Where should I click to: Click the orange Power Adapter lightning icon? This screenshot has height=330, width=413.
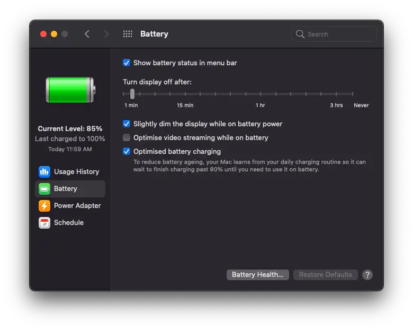[x=44, y=206]
